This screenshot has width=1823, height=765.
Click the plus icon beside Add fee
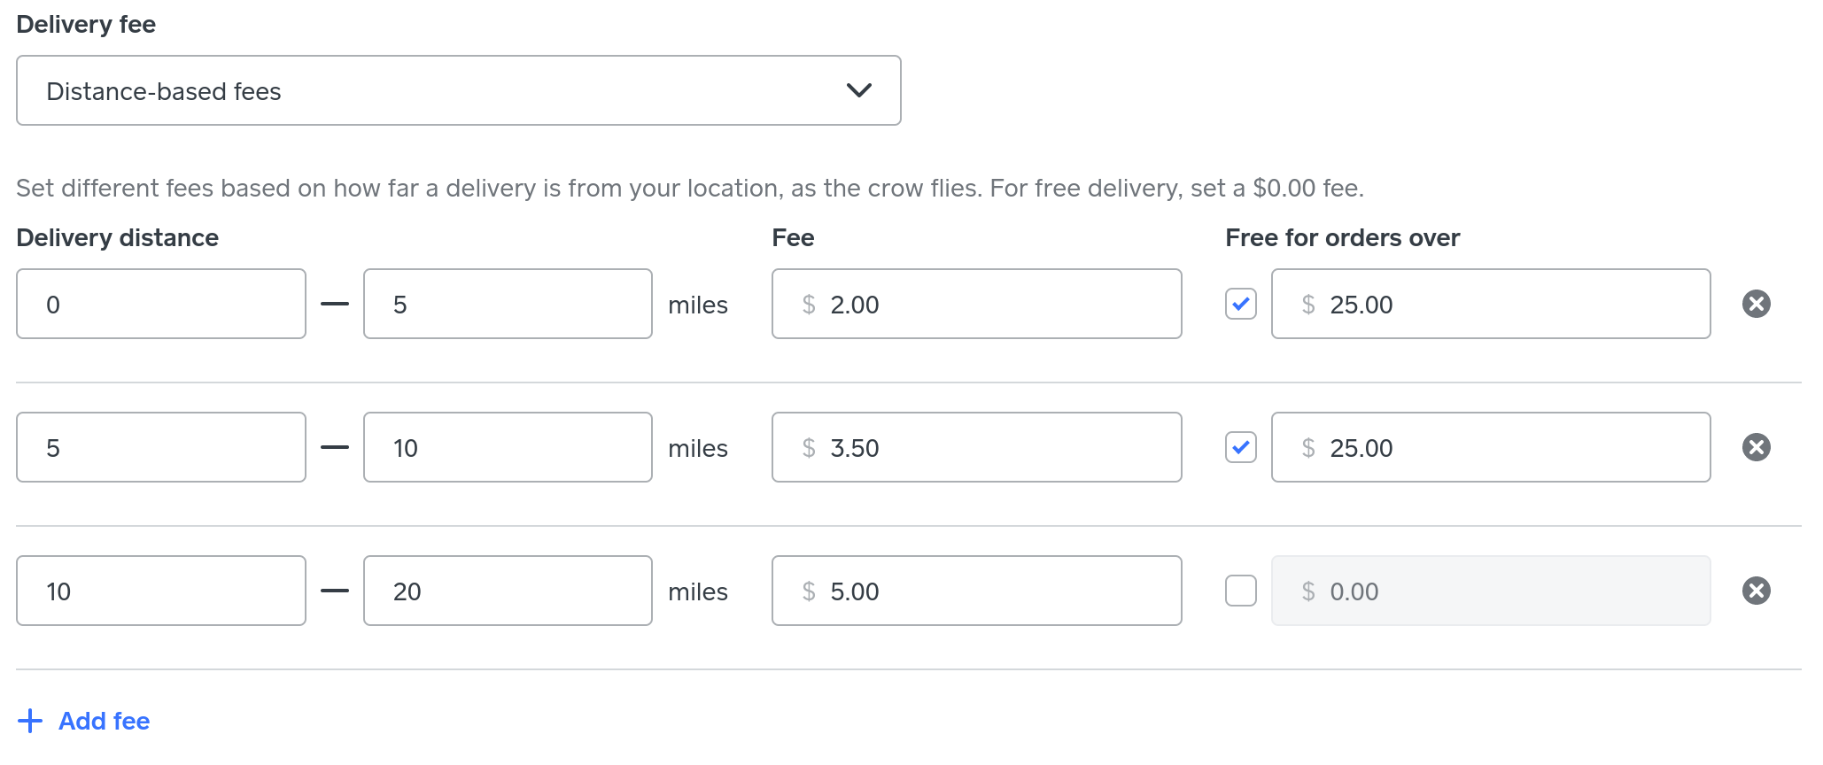(x=30, y=721)
